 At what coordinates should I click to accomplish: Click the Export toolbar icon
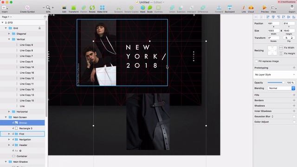pyautogui.click(x=292, y=9)
